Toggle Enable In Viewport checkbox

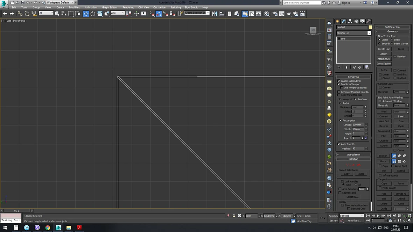(339, 84)
